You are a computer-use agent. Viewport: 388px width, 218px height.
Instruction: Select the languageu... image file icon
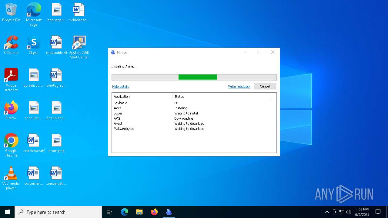pyautogui.click(x=56, y=13)
